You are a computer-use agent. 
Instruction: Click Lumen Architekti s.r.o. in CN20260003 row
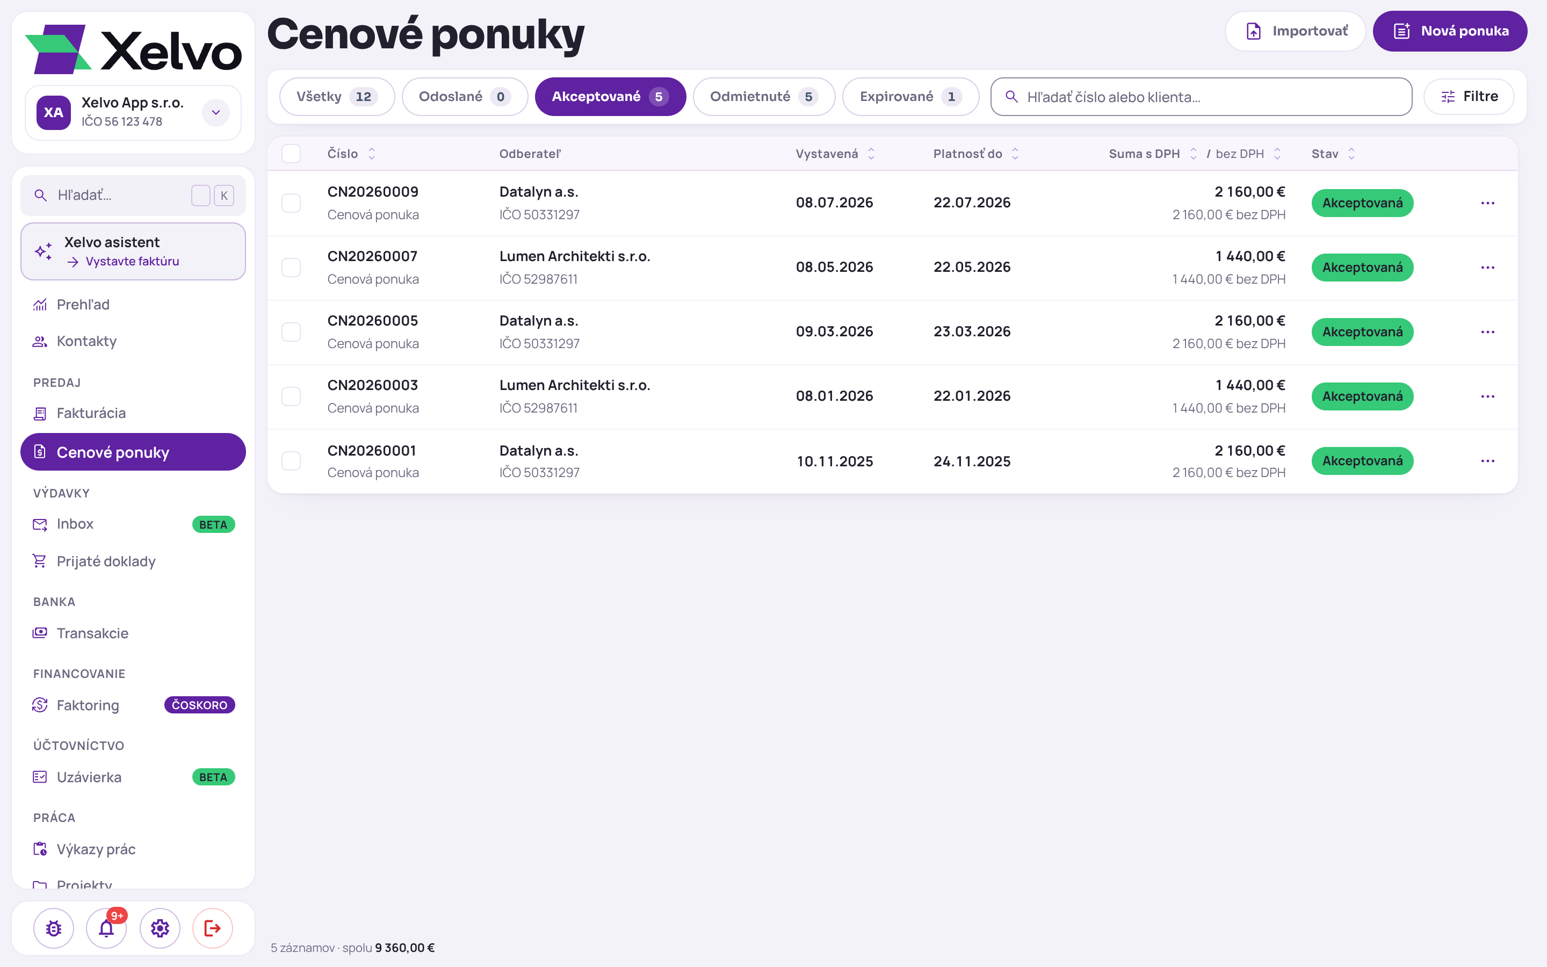pyautogui.click(x=575, y=386)
